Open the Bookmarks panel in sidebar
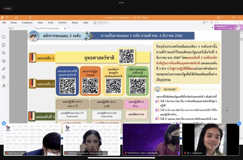The image size is (243, 160). tap(4, 37)
